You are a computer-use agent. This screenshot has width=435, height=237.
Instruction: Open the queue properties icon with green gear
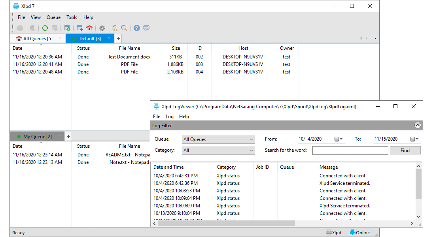point(67,28)
